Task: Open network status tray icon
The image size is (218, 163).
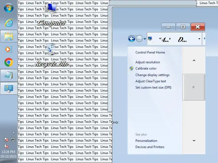Action: 13,139
